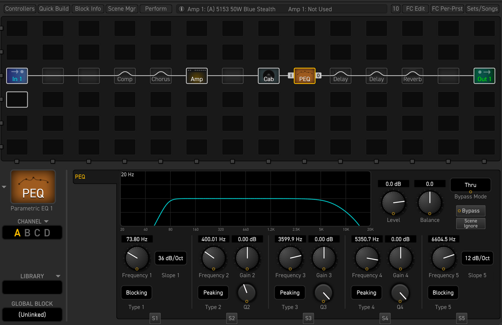Select the Reverb block
Screen dimensions: 502x325
413,76
